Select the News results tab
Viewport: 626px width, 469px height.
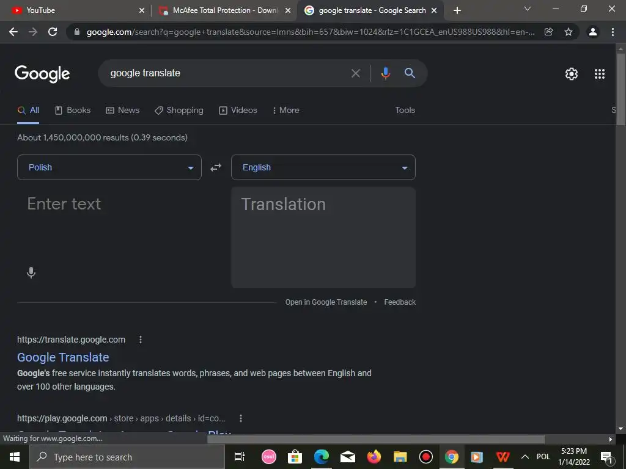point(122,110)
